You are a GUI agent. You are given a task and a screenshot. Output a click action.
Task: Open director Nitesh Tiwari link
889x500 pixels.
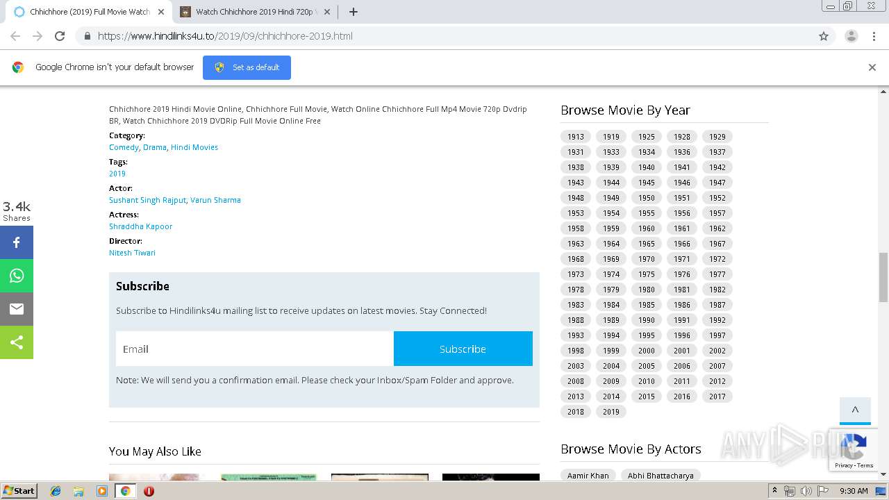[132, 253]
